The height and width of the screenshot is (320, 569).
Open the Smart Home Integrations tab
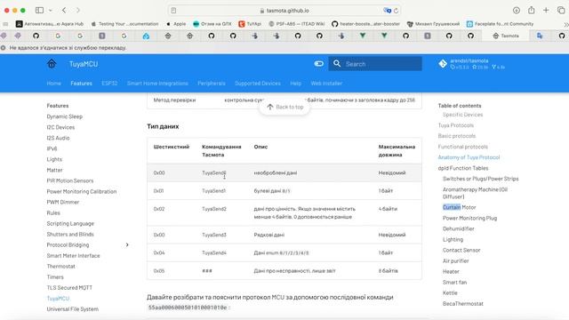click(x=157, y=83)
